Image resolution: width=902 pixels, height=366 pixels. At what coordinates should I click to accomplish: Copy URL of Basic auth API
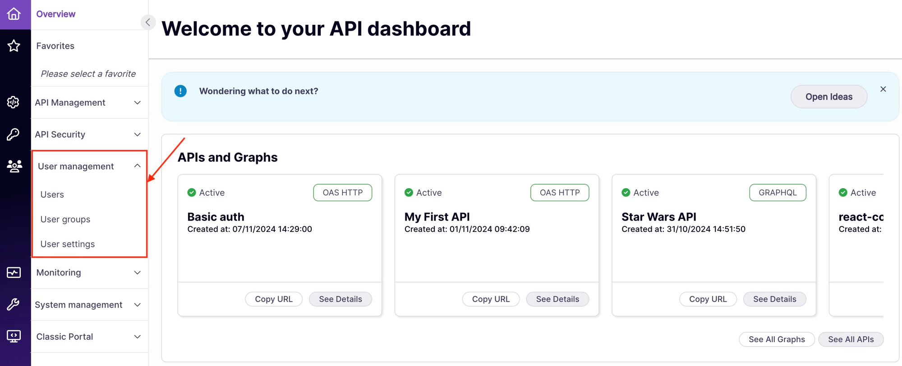[x=273, y=299]
